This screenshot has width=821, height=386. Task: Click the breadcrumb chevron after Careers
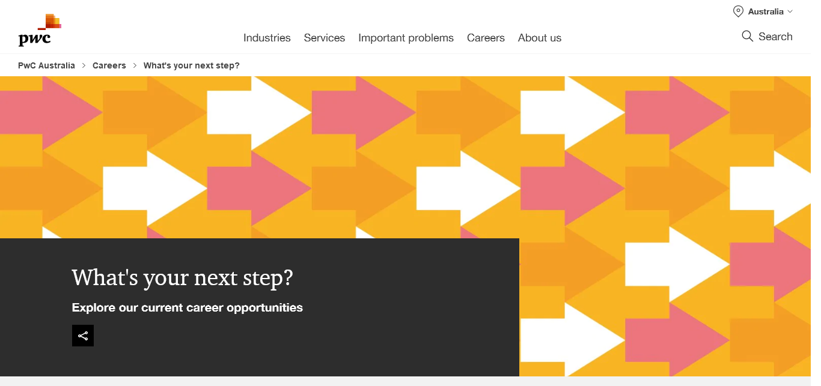(x=135, y=65)
